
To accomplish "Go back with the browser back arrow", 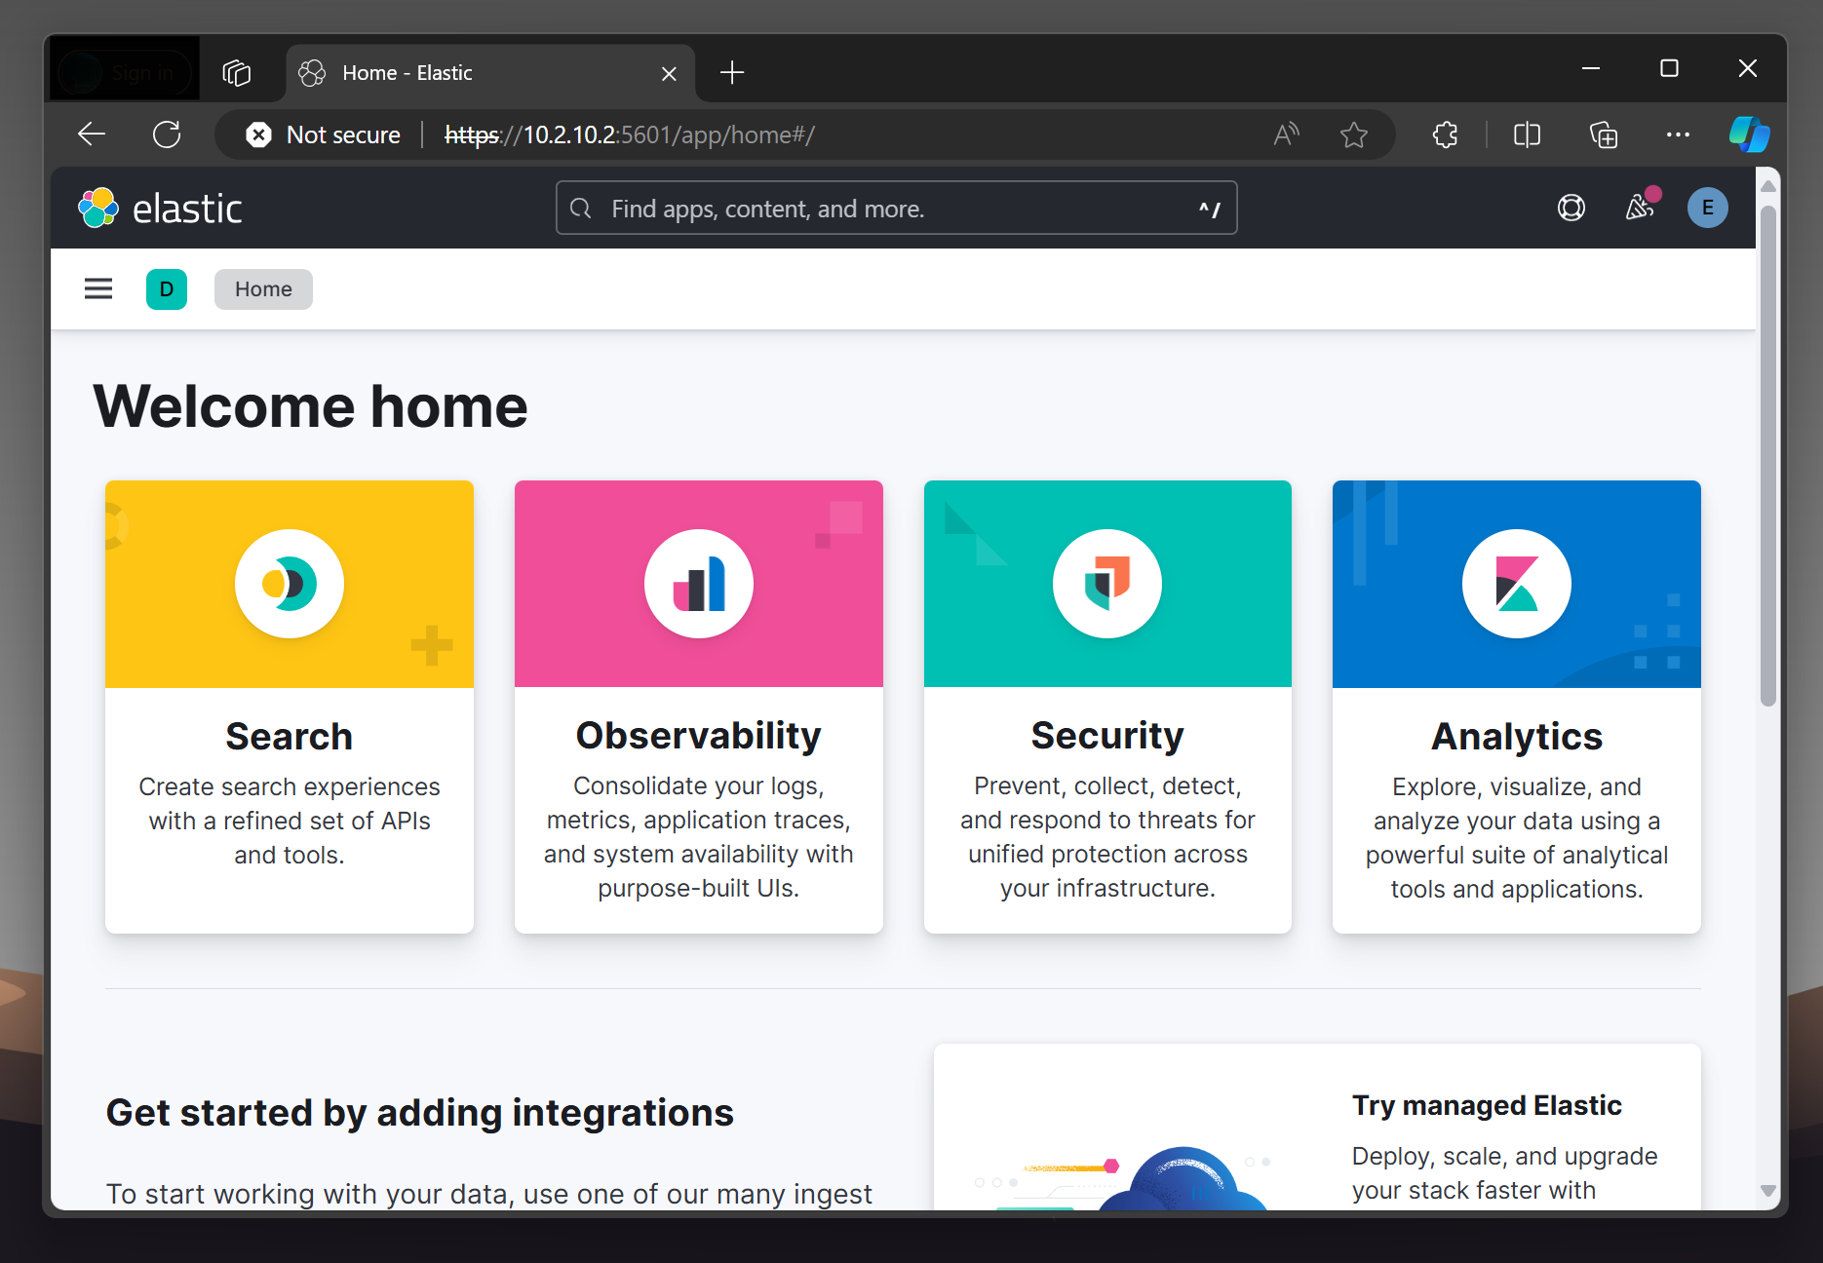I will [x=92, y=134].
